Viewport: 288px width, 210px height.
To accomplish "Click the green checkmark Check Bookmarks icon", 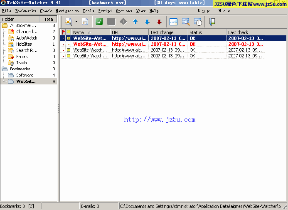I will point(99,22).
